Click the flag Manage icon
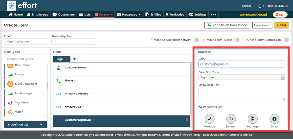This screenshot has height=139, width=293. [x=253, y=119]
